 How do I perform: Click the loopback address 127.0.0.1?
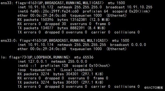(x=38, y=62)
